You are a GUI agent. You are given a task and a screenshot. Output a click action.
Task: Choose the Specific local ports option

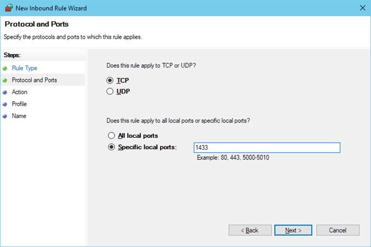click(111, 147)
